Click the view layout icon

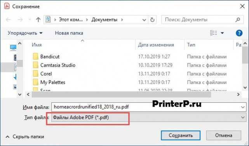[213, 33]
